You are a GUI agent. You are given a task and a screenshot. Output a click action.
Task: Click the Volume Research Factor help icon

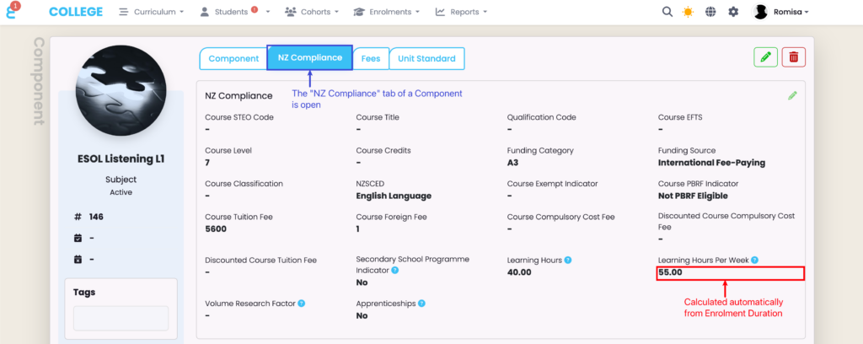point(301,303)
